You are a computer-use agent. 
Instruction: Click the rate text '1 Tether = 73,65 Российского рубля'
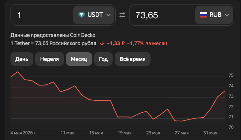(x=53, y=43)
